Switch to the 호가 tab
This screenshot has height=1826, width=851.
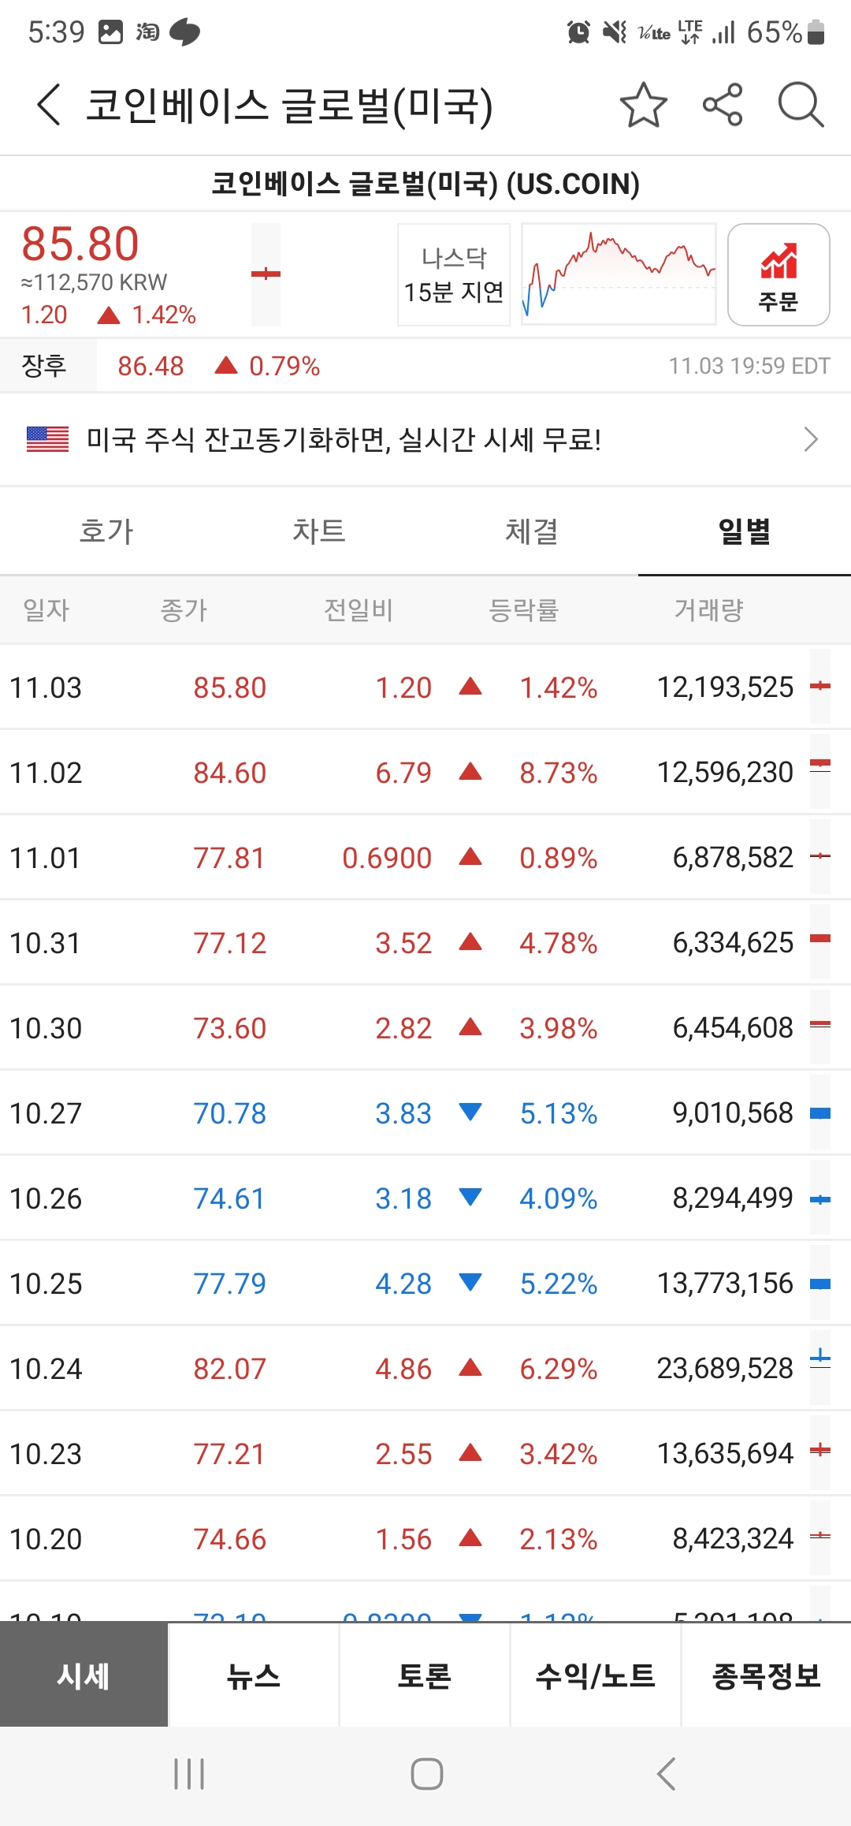pyautogui.click(x=106, y=531)
